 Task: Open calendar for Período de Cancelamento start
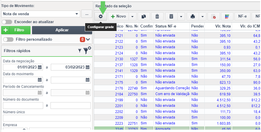[40, 93]
